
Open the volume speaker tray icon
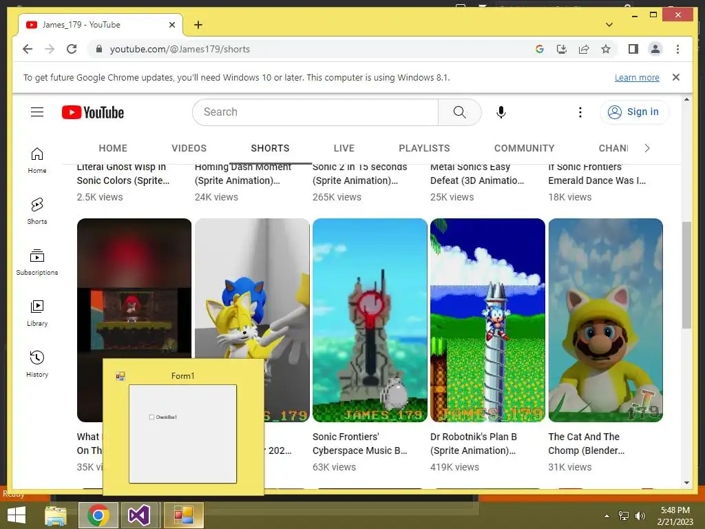tap(640, 516)
